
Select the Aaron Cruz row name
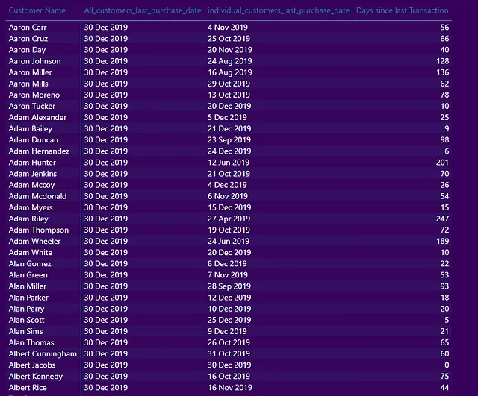28,39
